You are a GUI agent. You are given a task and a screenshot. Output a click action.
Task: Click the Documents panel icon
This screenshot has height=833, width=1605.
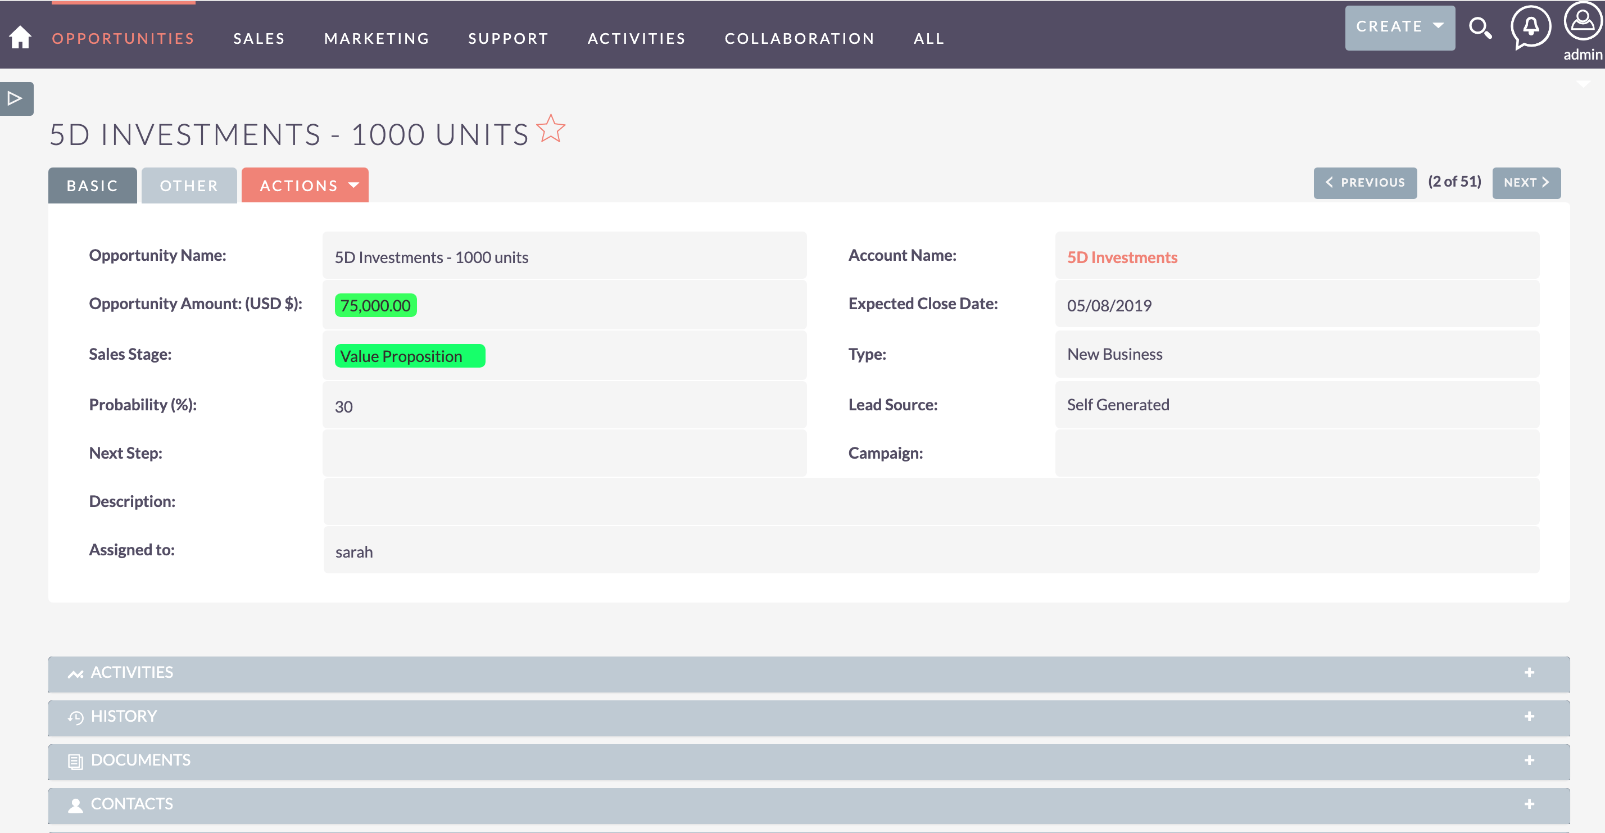75,760
